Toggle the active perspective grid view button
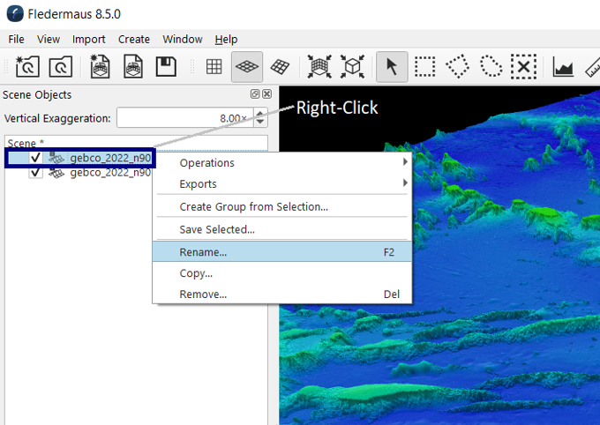 click(247, 66)
